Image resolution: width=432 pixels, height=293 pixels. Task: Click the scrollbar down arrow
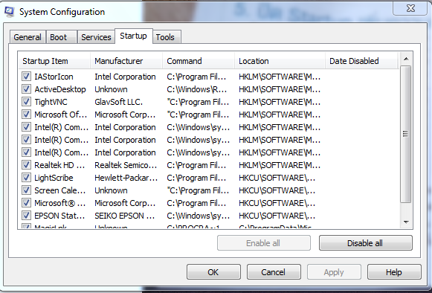(x=406, y=222)
